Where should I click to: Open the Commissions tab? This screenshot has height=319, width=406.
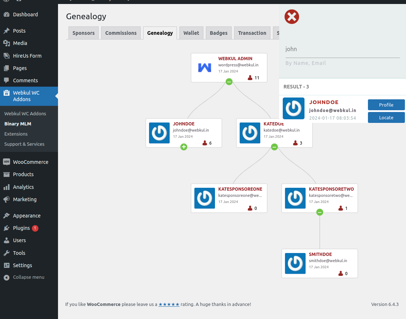tap(121, 33)
